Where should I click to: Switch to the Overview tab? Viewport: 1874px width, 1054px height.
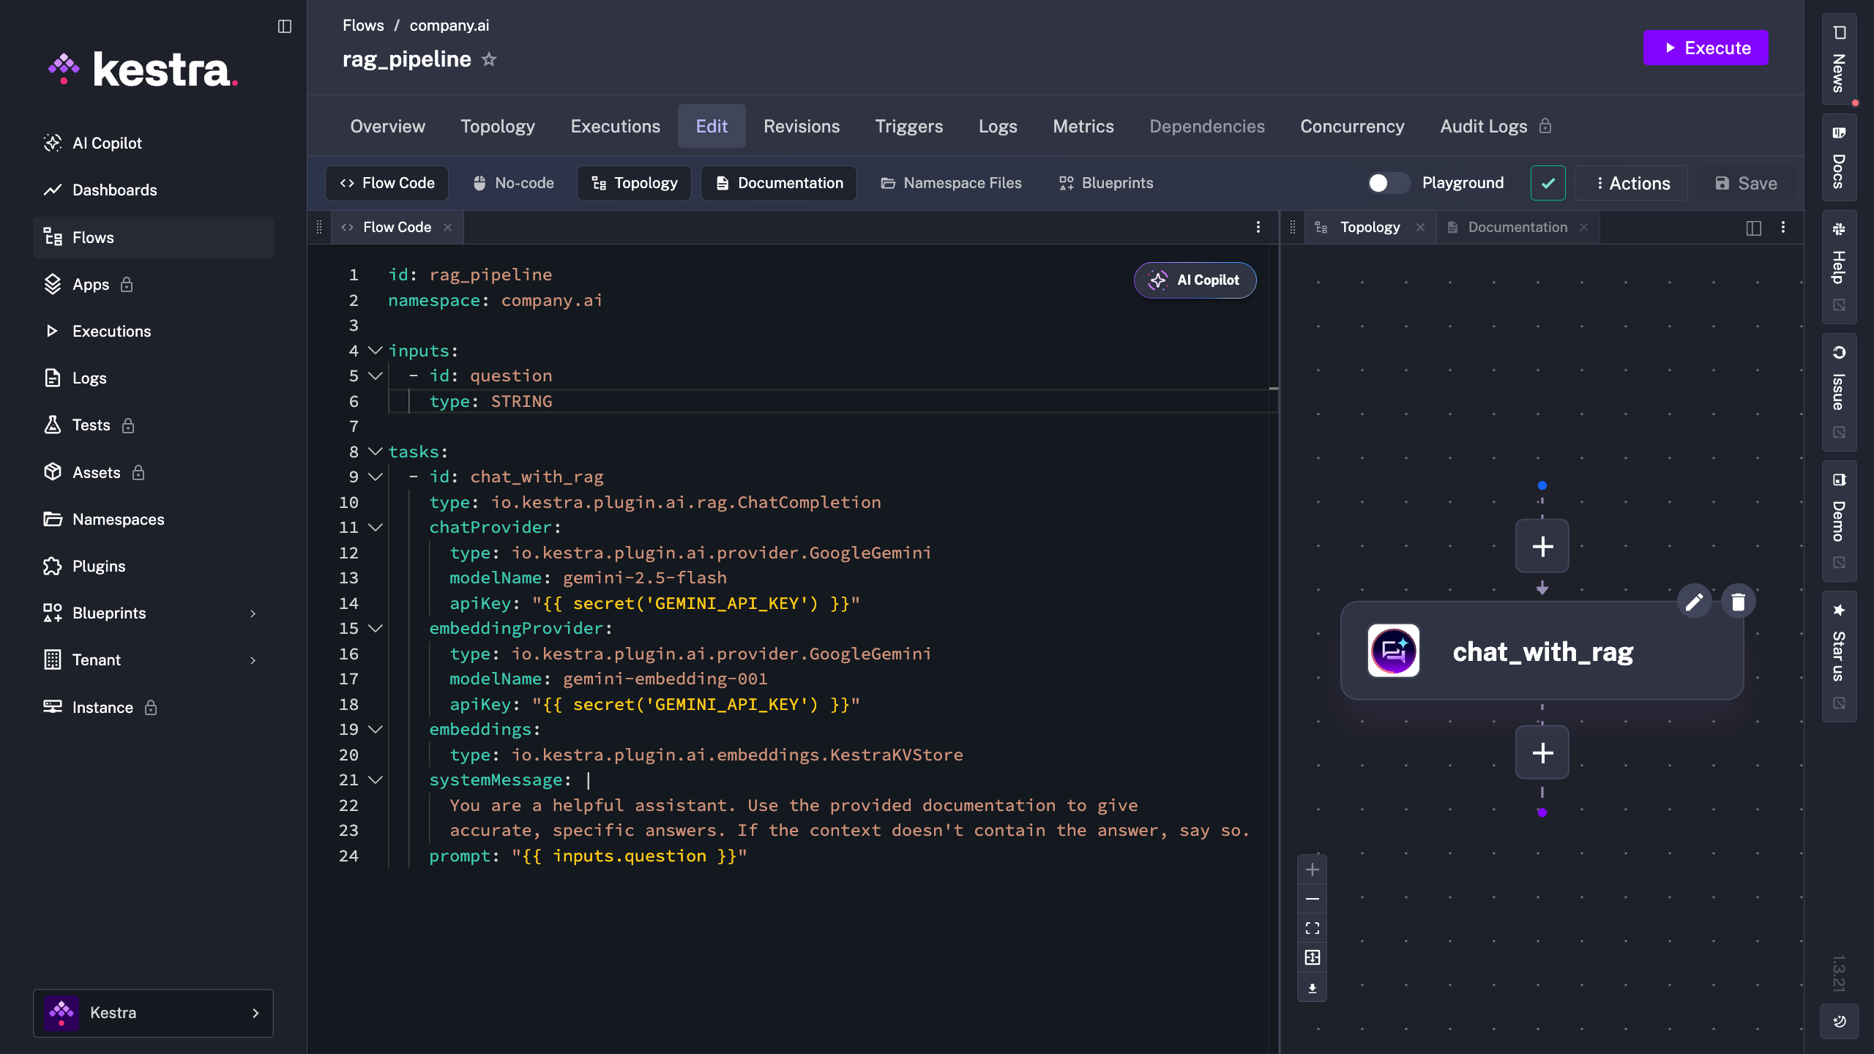coord(387,126)
